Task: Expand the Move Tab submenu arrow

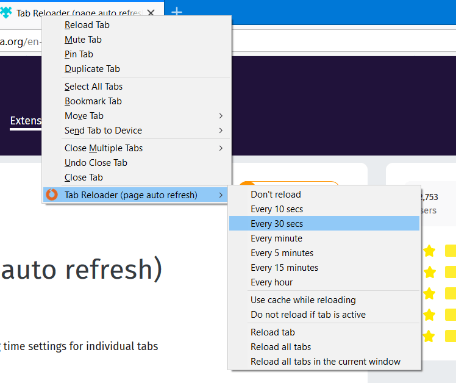Action: coord(221,116)
